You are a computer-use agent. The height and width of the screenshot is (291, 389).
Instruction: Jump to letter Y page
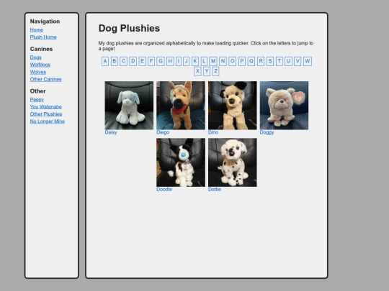coord(207,71)
